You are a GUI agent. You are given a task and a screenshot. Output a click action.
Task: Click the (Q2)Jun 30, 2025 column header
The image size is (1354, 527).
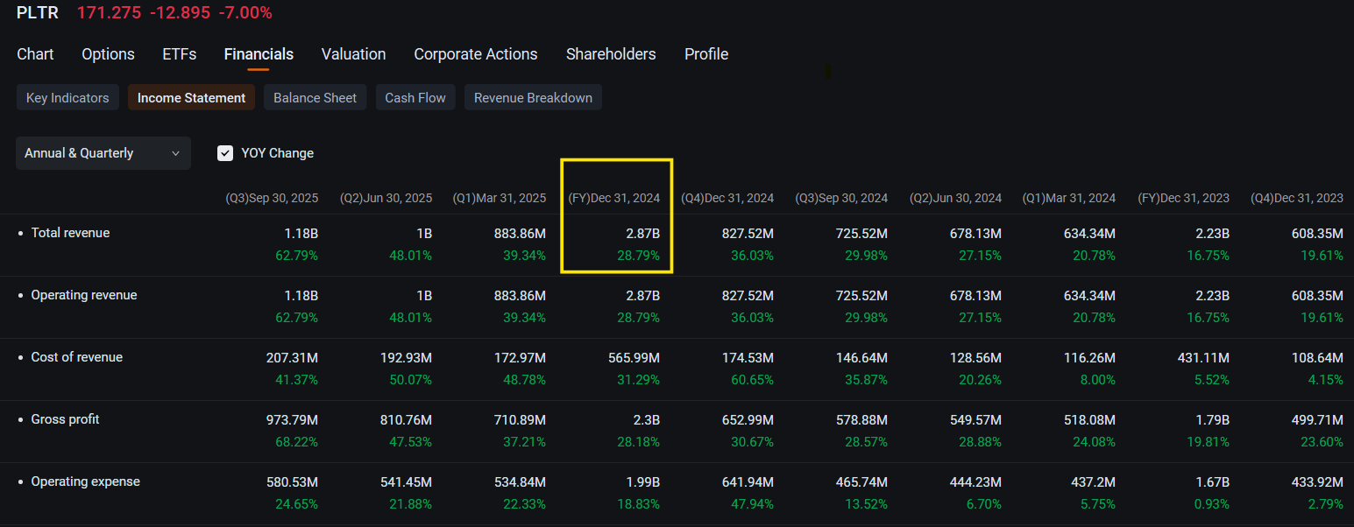click(386, 199)
